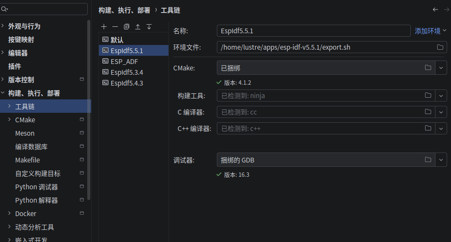Browse for CMake path folder icon

pos(428,68)
